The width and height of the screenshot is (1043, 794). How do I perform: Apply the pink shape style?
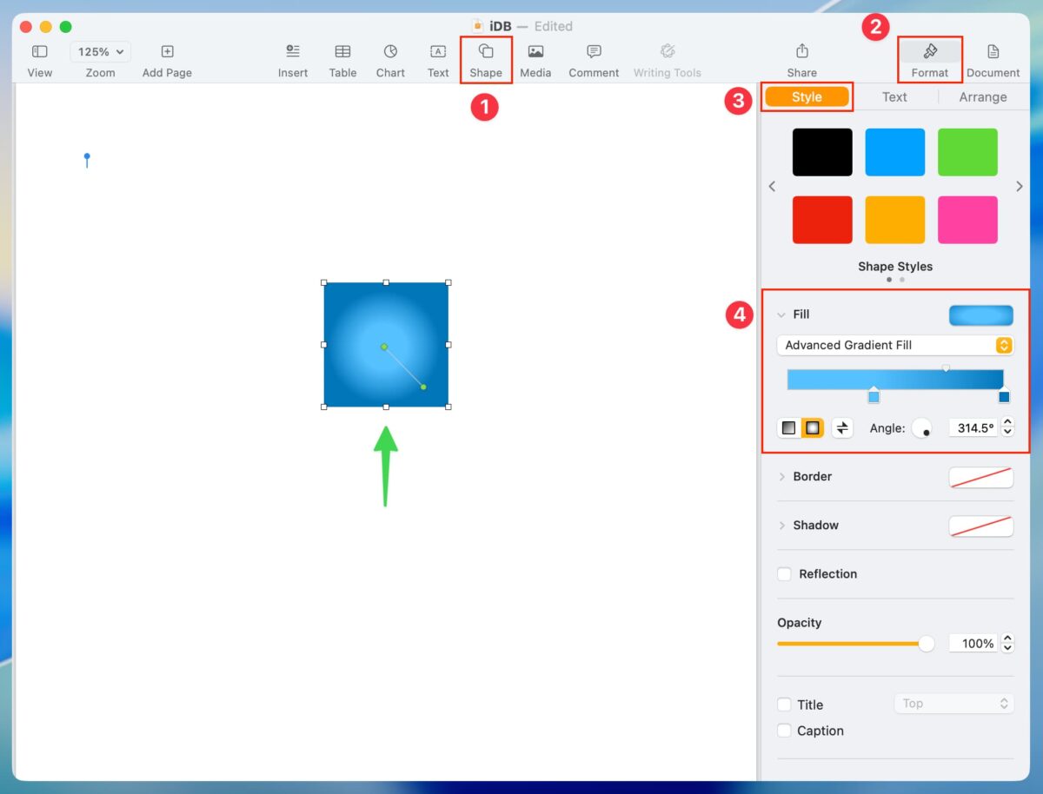(968, 220)
